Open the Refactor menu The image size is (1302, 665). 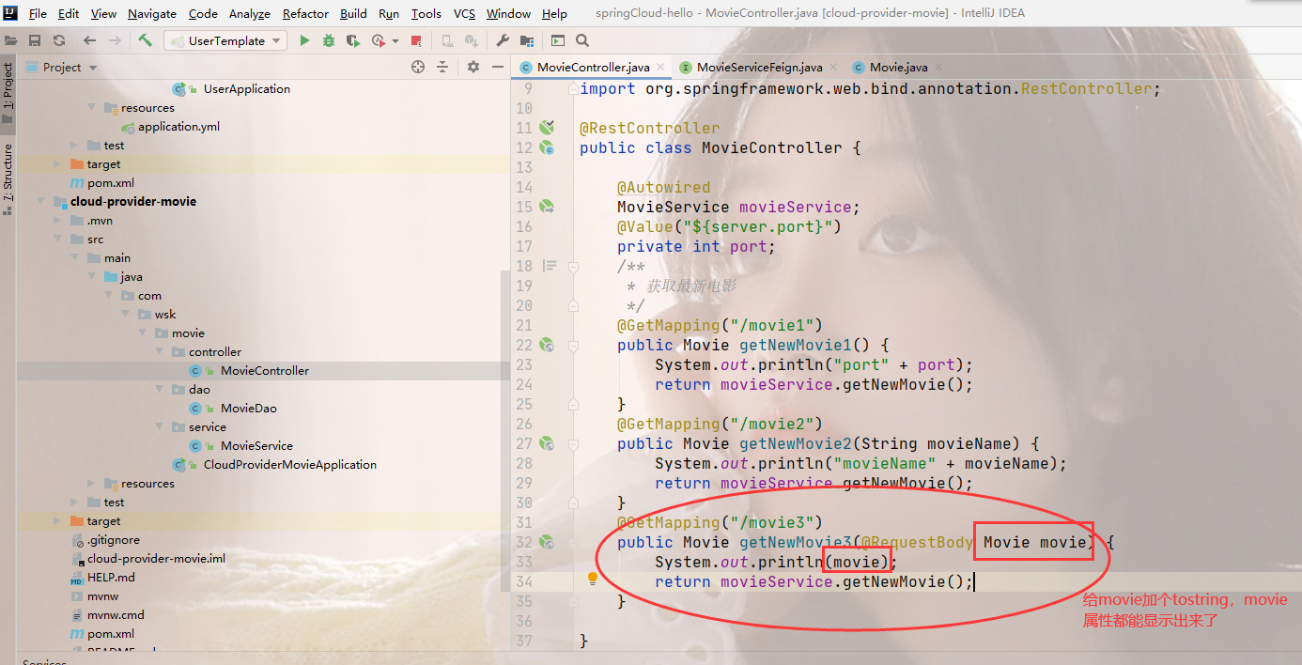coord(305,13)
